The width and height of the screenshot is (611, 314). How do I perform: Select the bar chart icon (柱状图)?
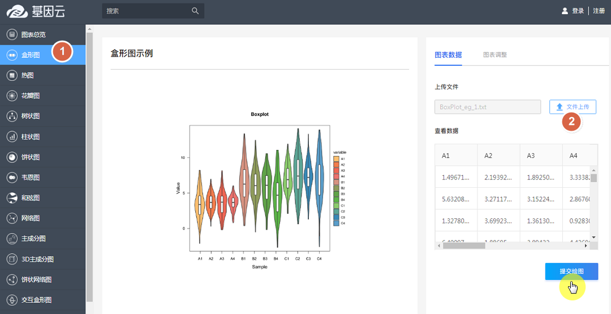11,136
